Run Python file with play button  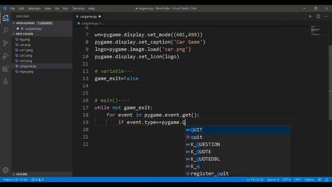[x=310, y=16]
